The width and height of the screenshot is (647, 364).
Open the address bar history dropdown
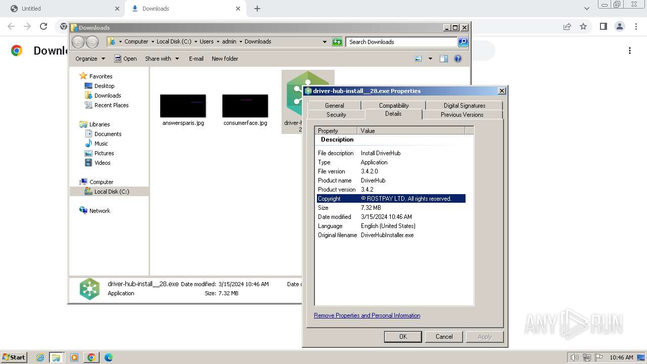325,42
